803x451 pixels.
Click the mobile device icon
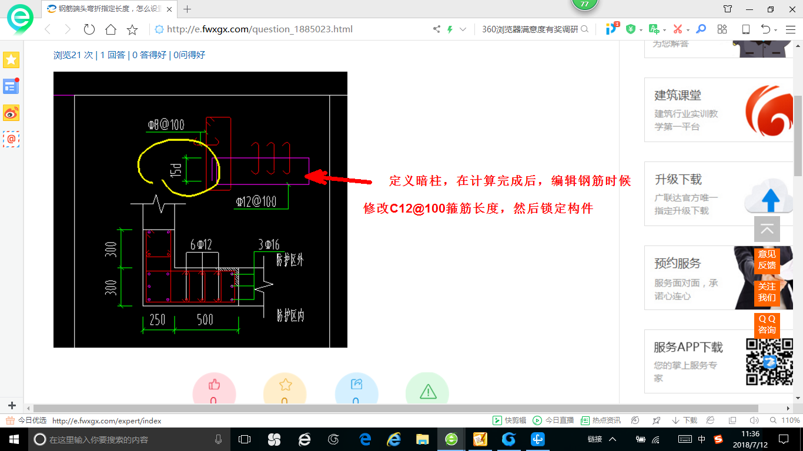tap(746, 29)
